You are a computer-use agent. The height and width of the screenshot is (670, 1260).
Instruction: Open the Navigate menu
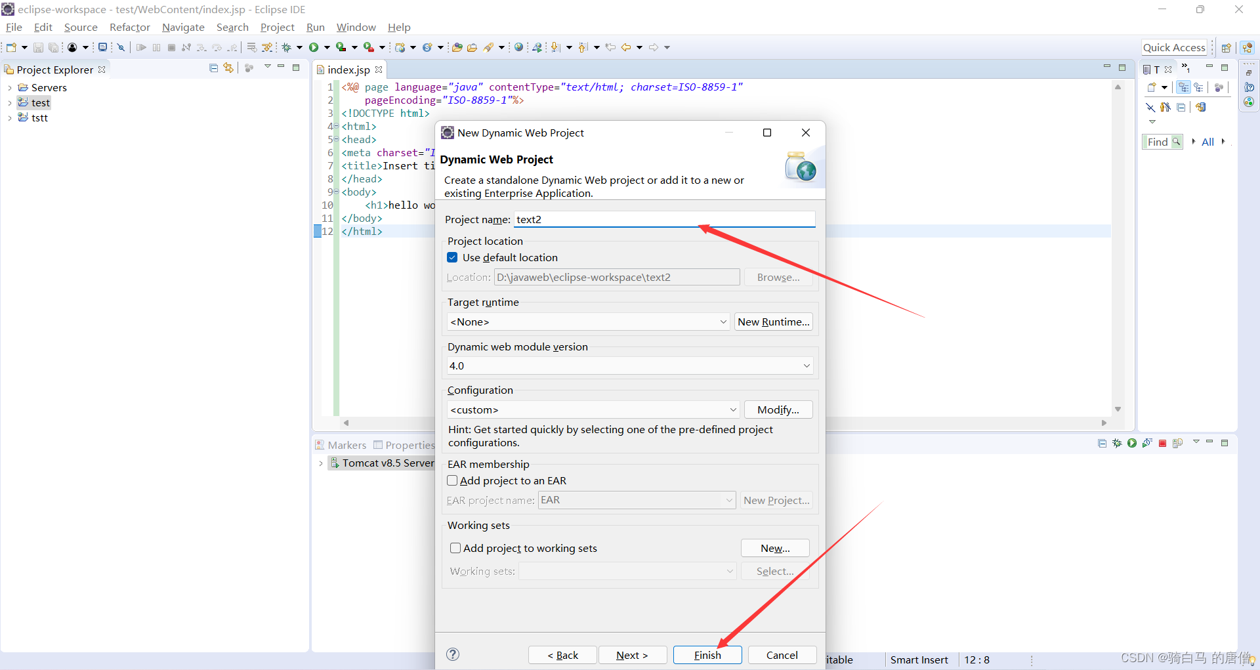pos(183,27)
